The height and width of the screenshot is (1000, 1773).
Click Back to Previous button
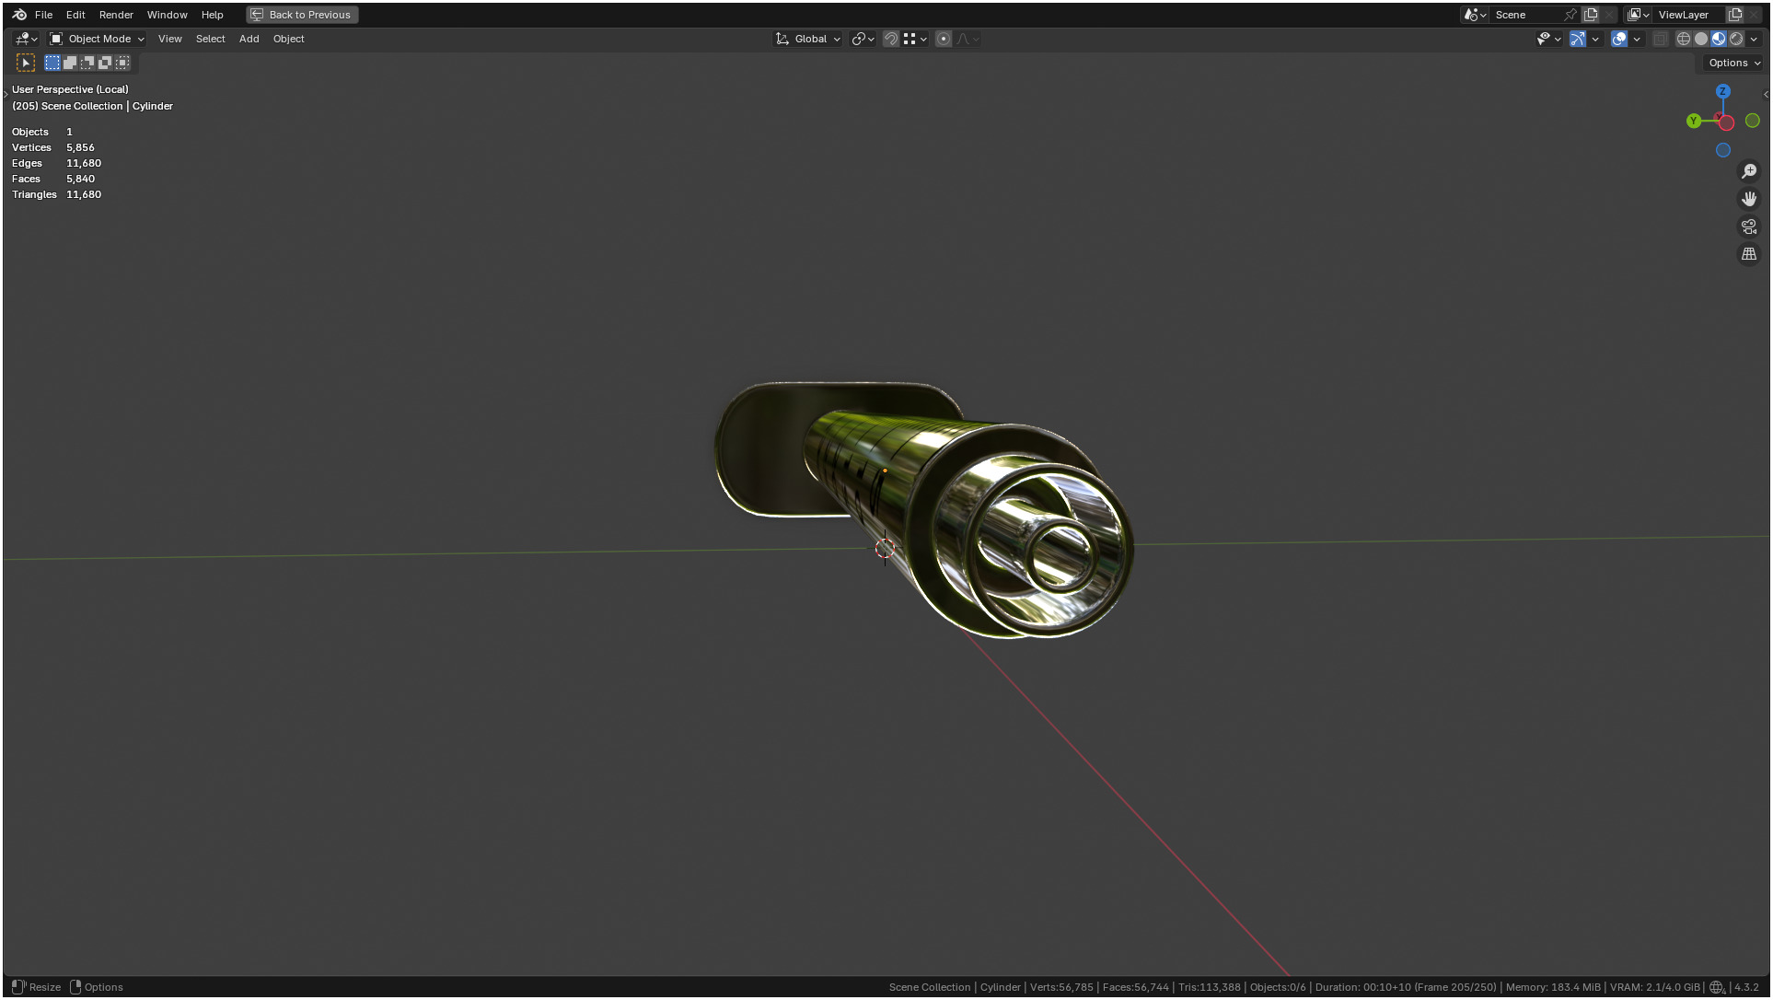click(x=302, y=15)
